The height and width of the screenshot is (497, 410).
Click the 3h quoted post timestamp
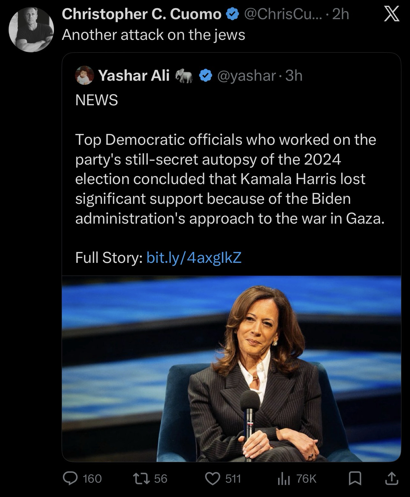click(x=294, y=76)
